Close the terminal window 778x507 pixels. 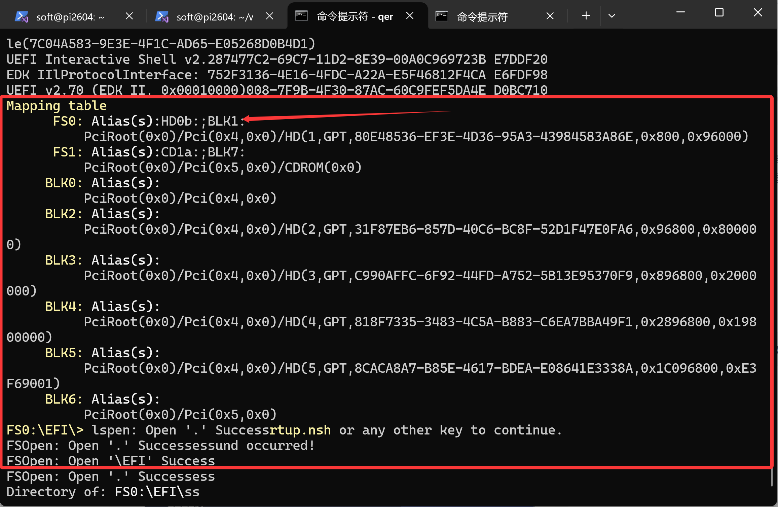click(758, 12)
